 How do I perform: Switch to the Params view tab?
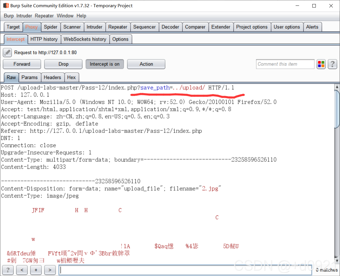click(29, 78)
